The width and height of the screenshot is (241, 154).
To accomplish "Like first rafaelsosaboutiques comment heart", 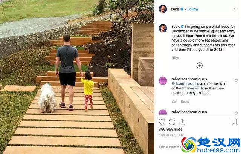I will click(x=236, y=80).
